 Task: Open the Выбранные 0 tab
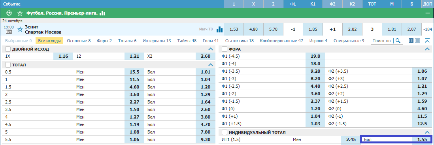(18, 41)
